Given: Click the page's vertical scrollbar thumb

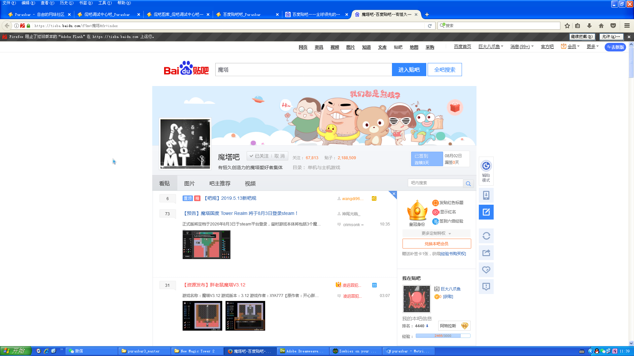Looking at the screenshot, I should tap(631, 62).
